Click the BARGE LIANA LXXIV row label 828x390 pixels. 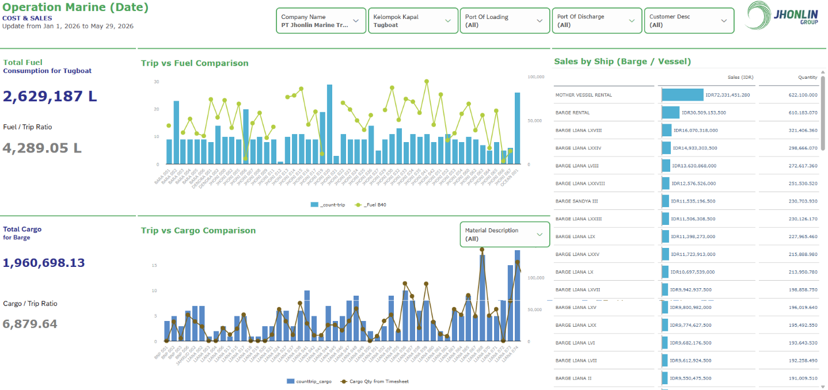pyautogui.click(x=578, y=148)
